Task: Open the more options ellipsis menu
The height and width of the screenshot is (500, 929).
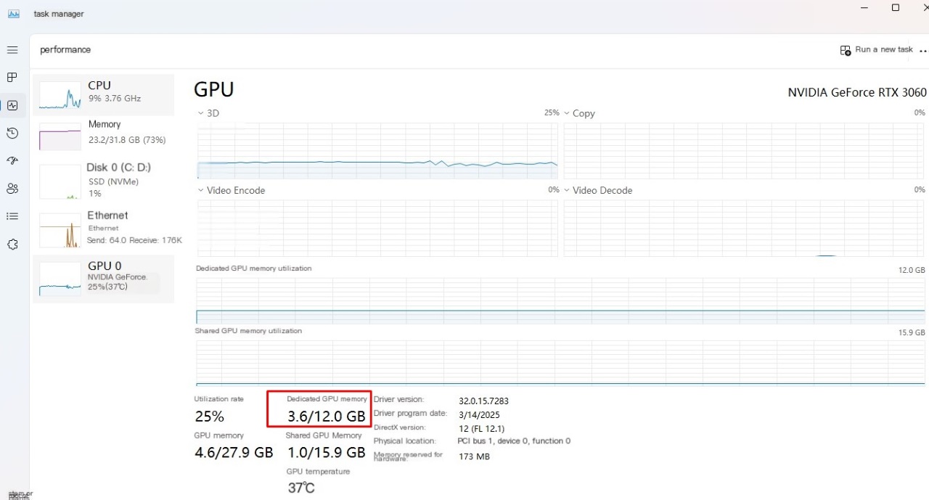Action: tap(923, 51)
